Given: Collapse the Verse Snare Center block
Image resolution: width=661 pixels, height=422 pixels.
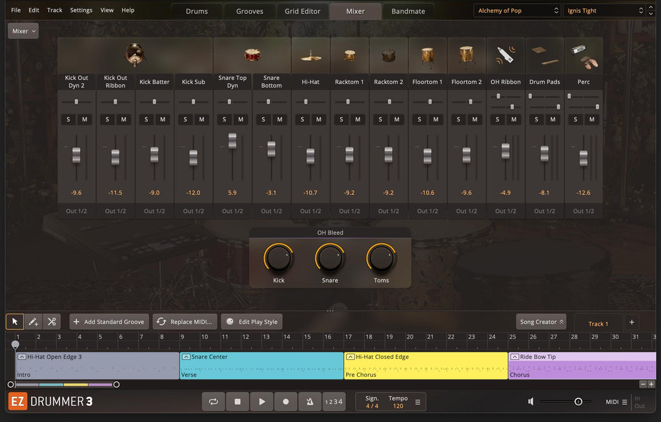Looking at the screenshot, I should (x=186, y=357).
